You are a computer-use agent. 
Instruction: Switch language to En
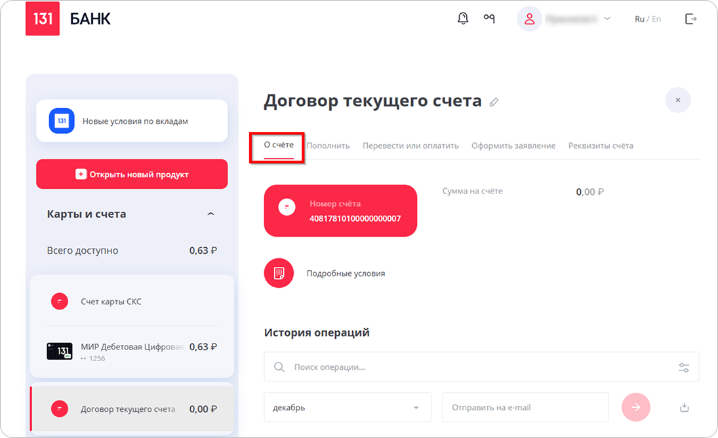[x=656, y=19]
